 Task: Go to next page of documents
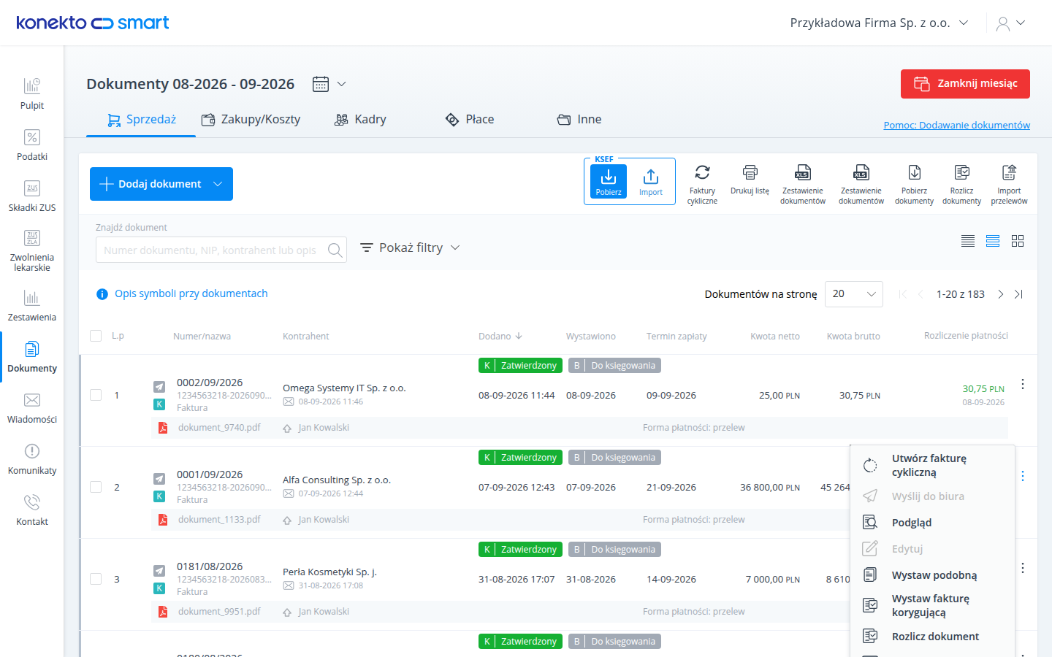(1000, 294)
